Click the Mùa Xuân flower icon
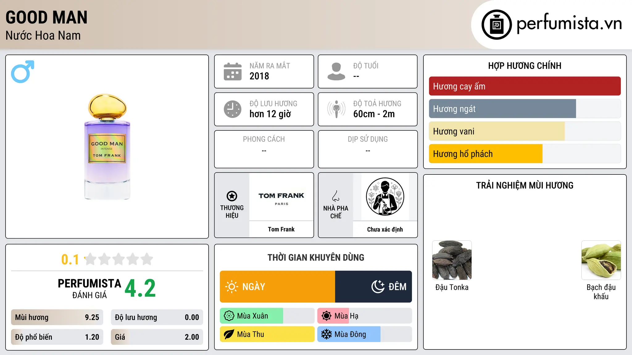 [x=229, y=316]
